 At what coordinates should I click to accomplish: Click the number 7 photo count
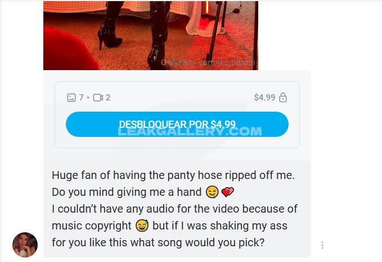(x=81, y=98)
